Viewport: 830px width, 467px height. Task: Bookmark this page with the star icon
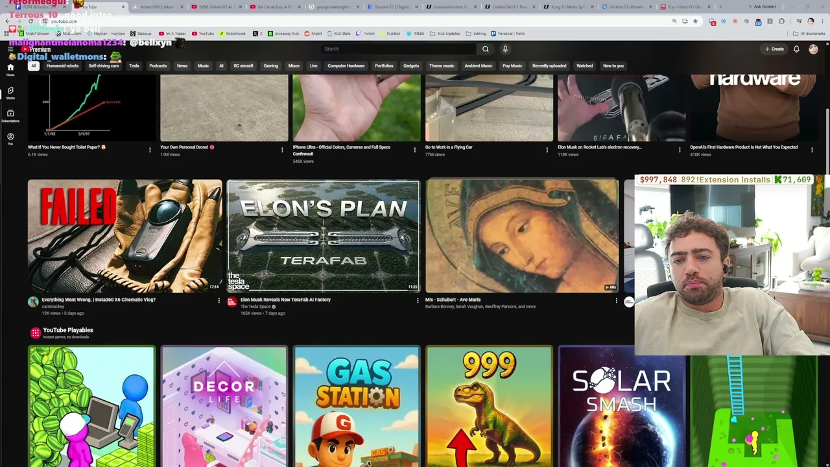click(x=695, y=21)
